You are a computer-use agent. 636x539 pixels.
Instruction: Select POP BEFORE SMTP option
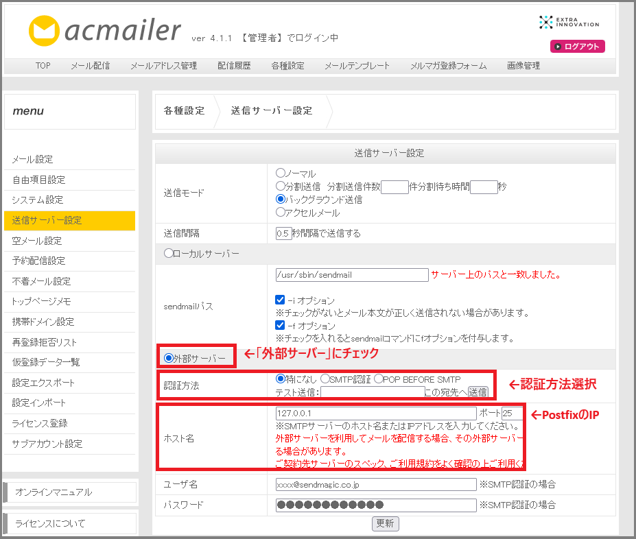(x=379, y=379)
